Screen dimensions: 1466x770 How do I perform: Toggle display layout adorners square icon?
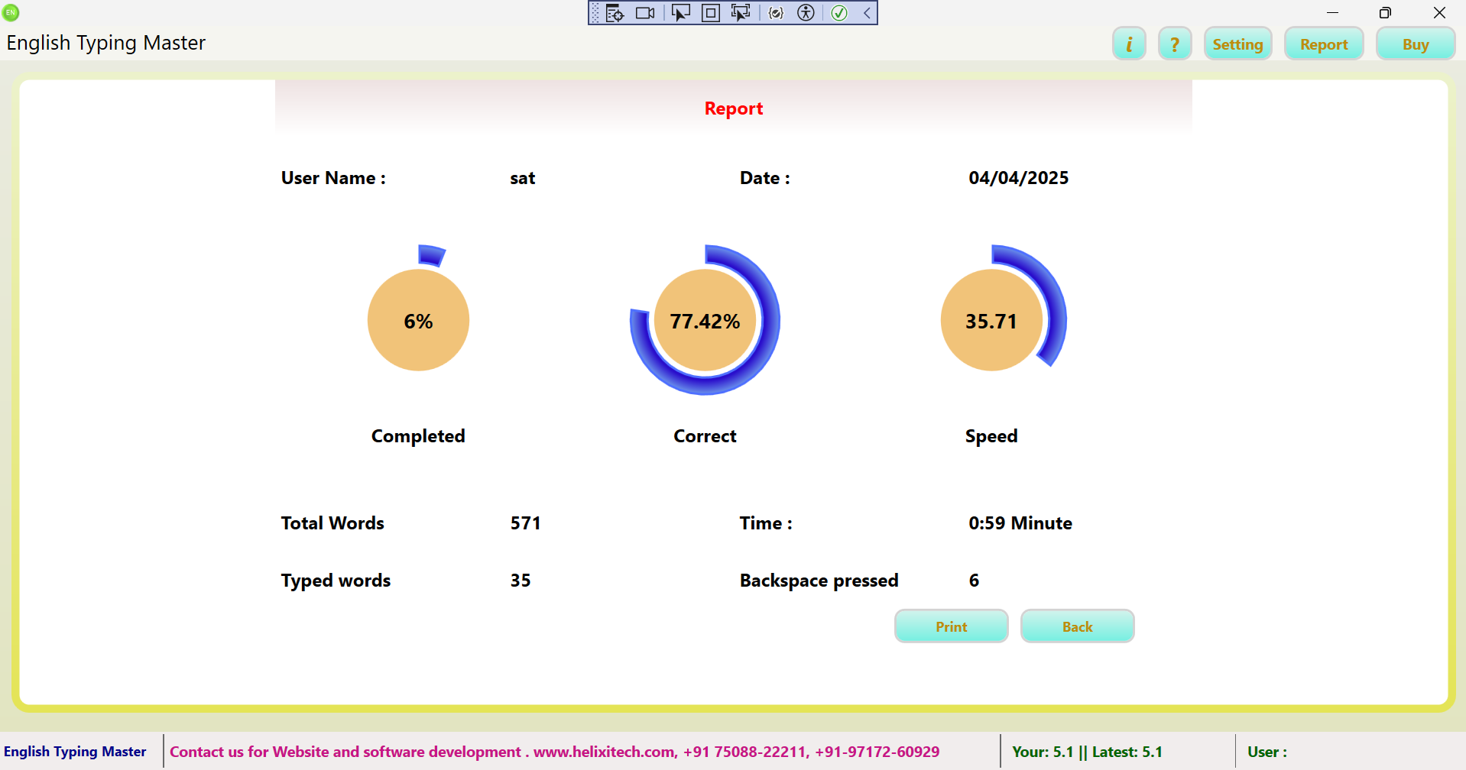click(x=710, y=13)
